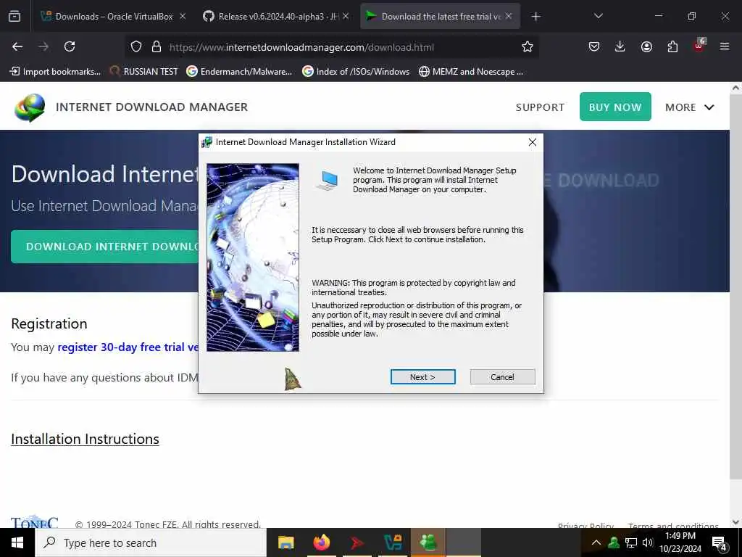The height and width of the screenshot is (557, 742).
Task: Click the Internet Download Manager logo icon
Action: click(x=30, y=107)
